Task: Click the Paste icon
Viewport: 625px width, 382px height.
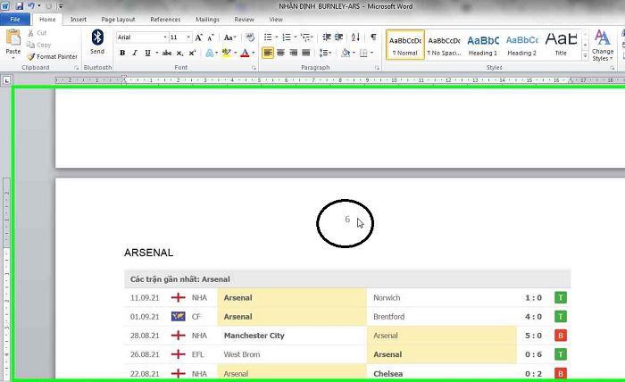Action: (x=13, y=38)
